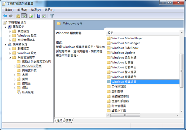Expand 軟體設定 under 使用者設定
186x130 pixels.
[x=10, y=49]
